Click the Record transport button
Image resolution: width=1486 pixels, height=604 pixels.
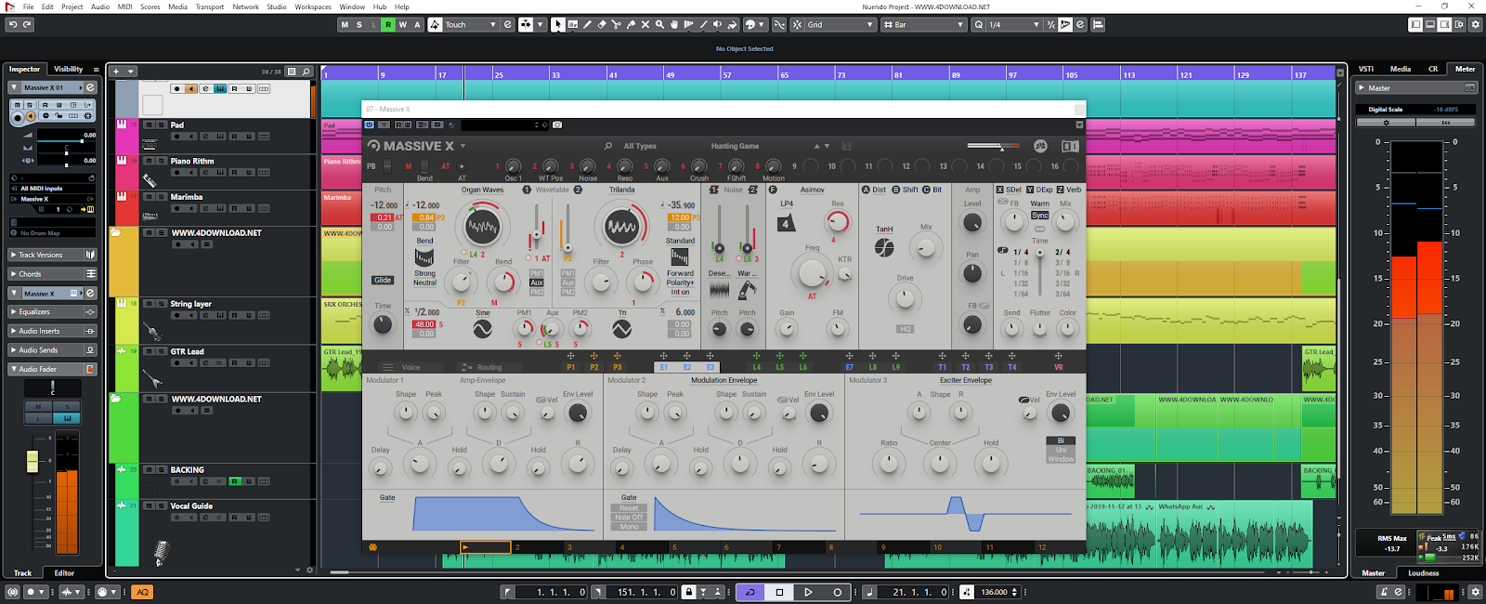[837, 592]
